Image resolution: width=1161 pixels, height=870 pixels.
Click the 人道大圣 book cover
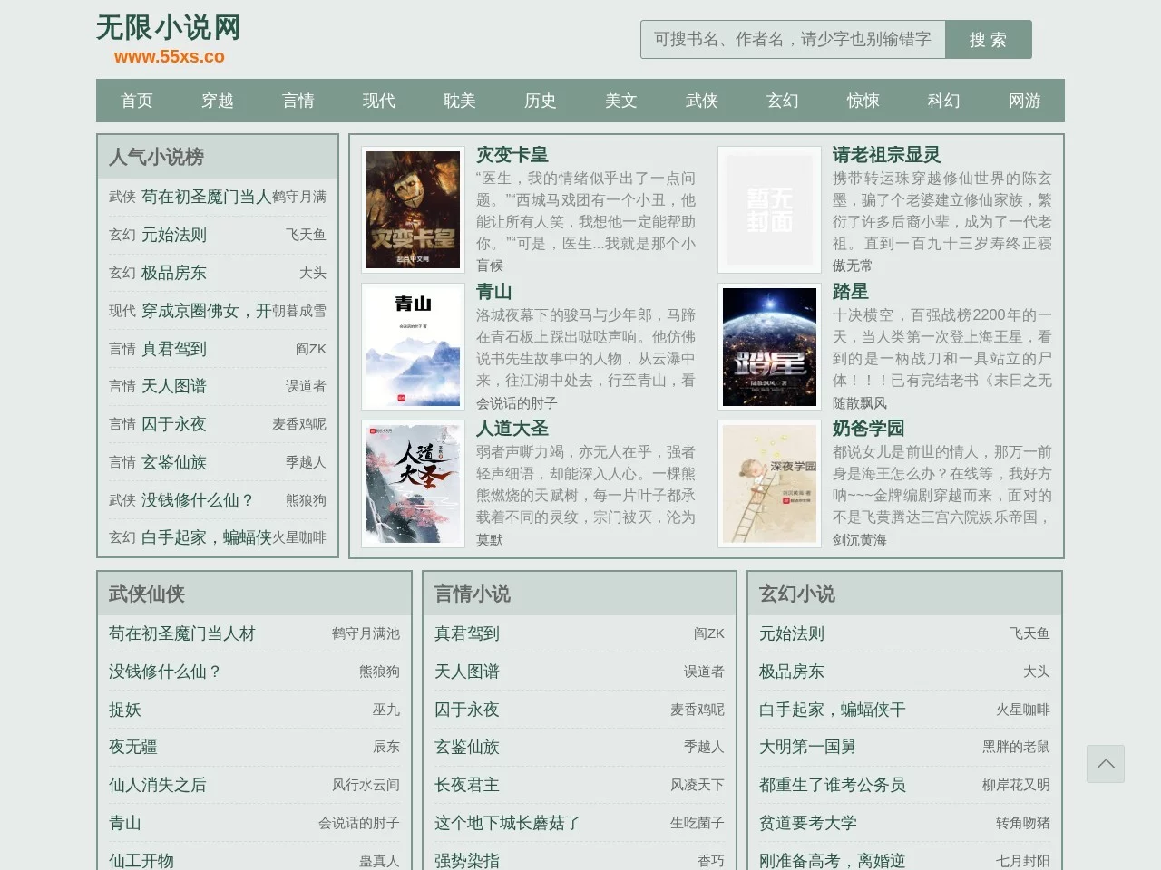tap(413, 484)
